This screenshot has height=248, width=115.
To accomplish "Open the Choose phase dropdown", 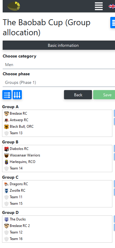I will [x=59, y=83].
